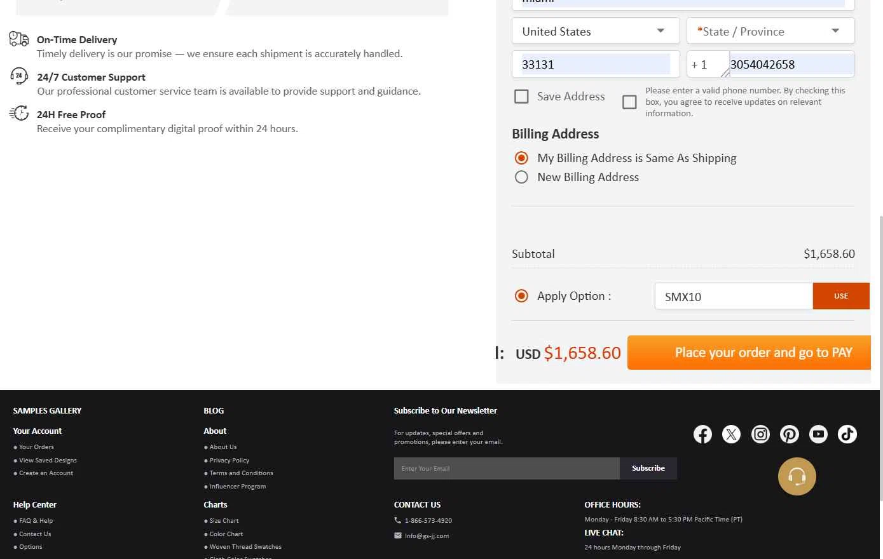Click the headset live chat support button
The width and height of the screenshot is (883, 559).
[x=797, y=476]
